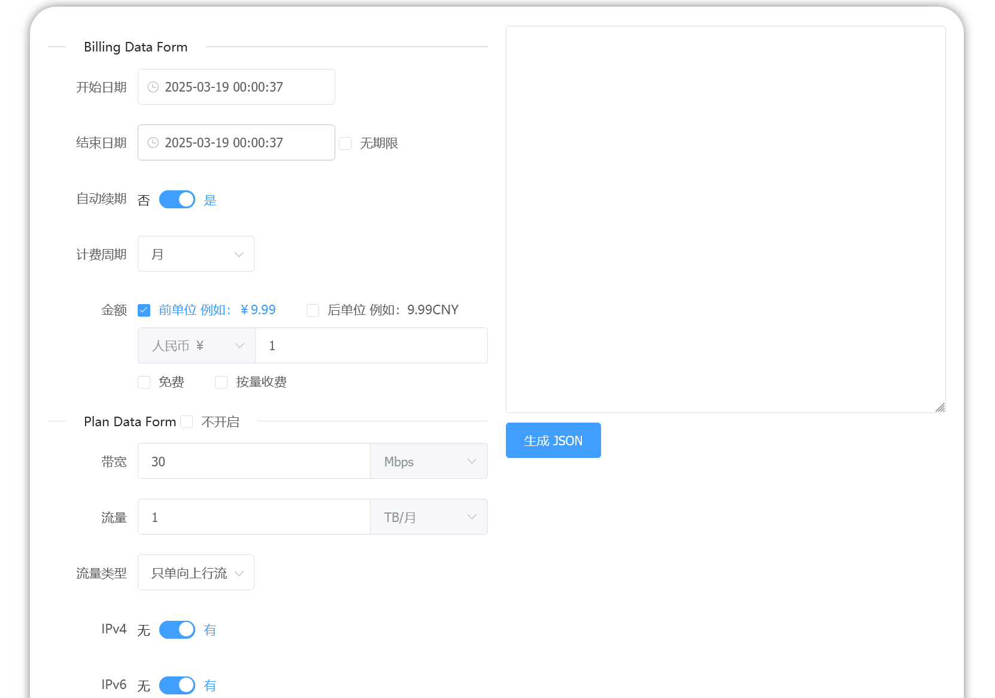Enable the 按量收费 checkbox
The width and height of the screenshot is (995, 698).
pyautogui.click(x=221, y=382)
